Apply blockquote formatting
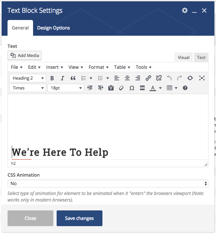The height and width of the screenshot is (234, 216). tap(73, 78)
